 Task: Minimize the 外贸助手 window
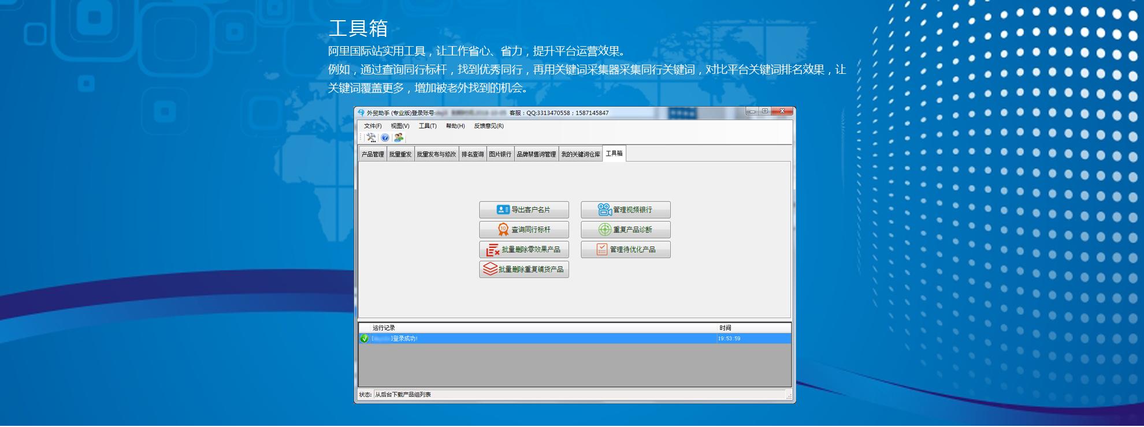[x=752, y=111]
